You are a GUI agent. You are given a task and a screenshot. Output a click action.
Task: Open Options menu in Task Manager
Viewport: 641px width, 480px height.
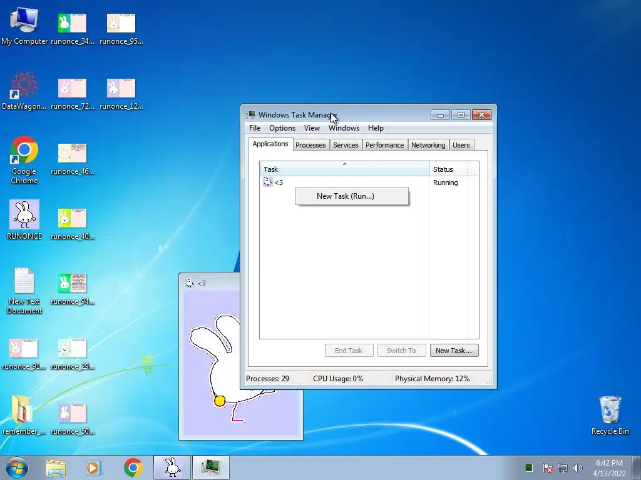click(x=282, y=128)
